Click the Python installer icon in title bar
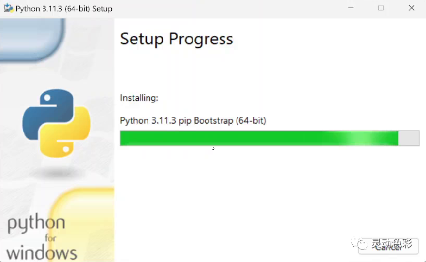426x262 pixels. [x=9, y=8]
